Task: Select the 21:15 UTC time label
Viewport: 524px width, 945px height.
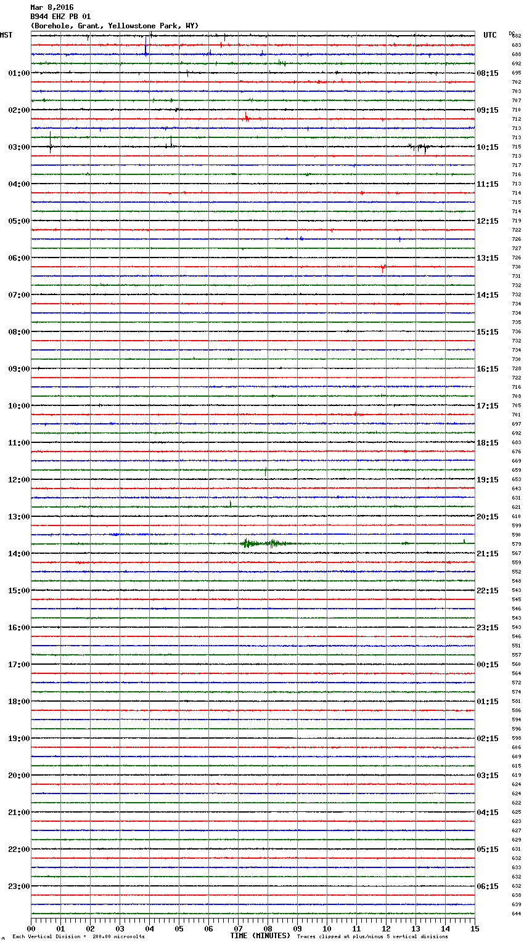Action: tap(487, 554)
